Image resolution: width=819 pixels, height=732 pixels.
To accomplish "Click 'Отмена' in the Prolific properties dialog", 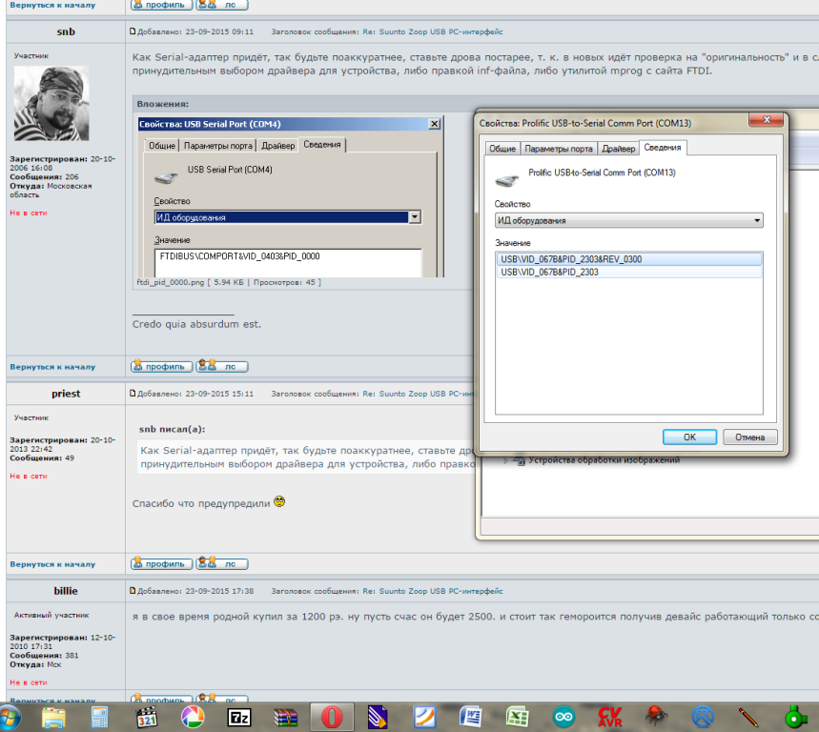I will coord(750,437).
